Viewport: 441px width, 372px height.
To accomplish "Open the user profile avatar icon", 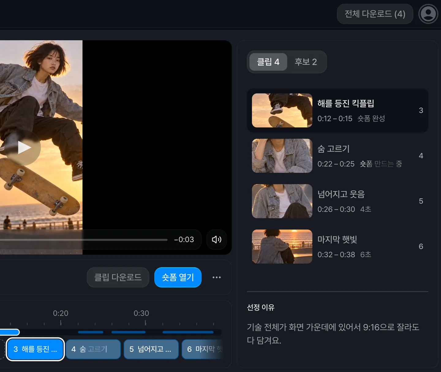I will tap(428, 14).
